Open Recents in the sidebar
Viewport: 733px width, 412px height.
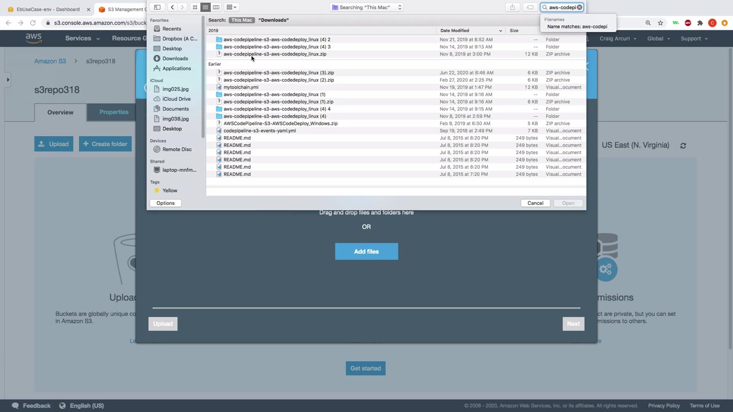(171, 29)
